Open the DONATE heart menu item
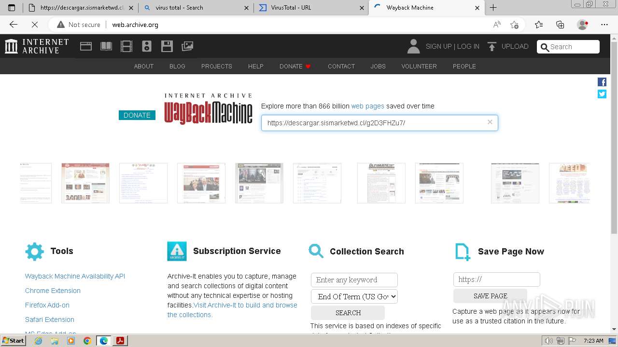The image size is (618, 347). [295, 66]
